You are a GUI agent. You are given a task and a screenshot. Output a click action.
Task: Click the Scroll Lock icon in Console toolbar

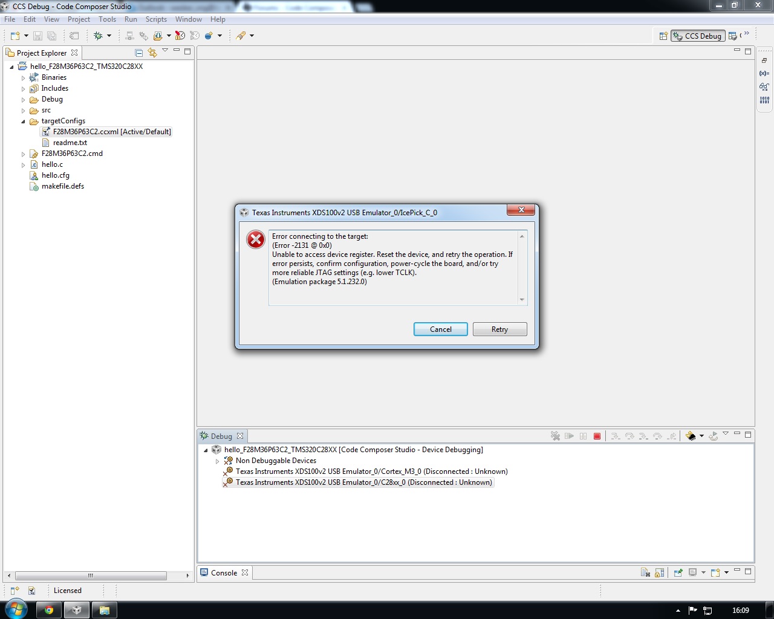(659, 572)
